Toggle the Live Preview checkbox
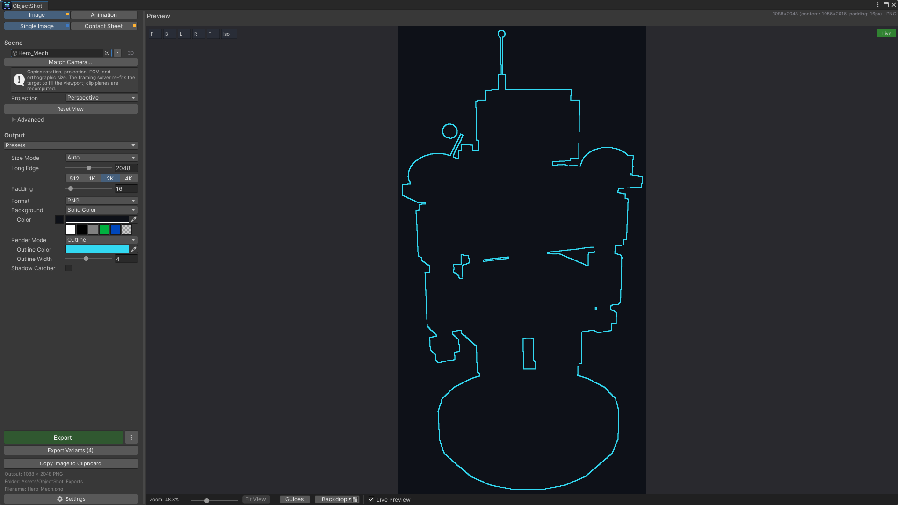This screenshot has width=898, height=505. [x=371, y=499]
